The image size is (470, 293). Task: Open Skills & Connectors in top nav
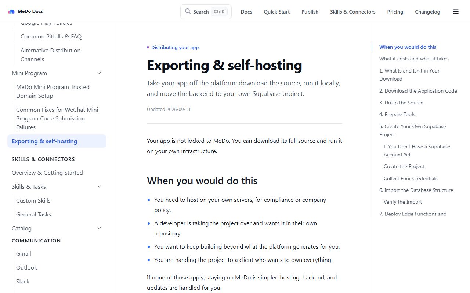[x=353, y=12]
